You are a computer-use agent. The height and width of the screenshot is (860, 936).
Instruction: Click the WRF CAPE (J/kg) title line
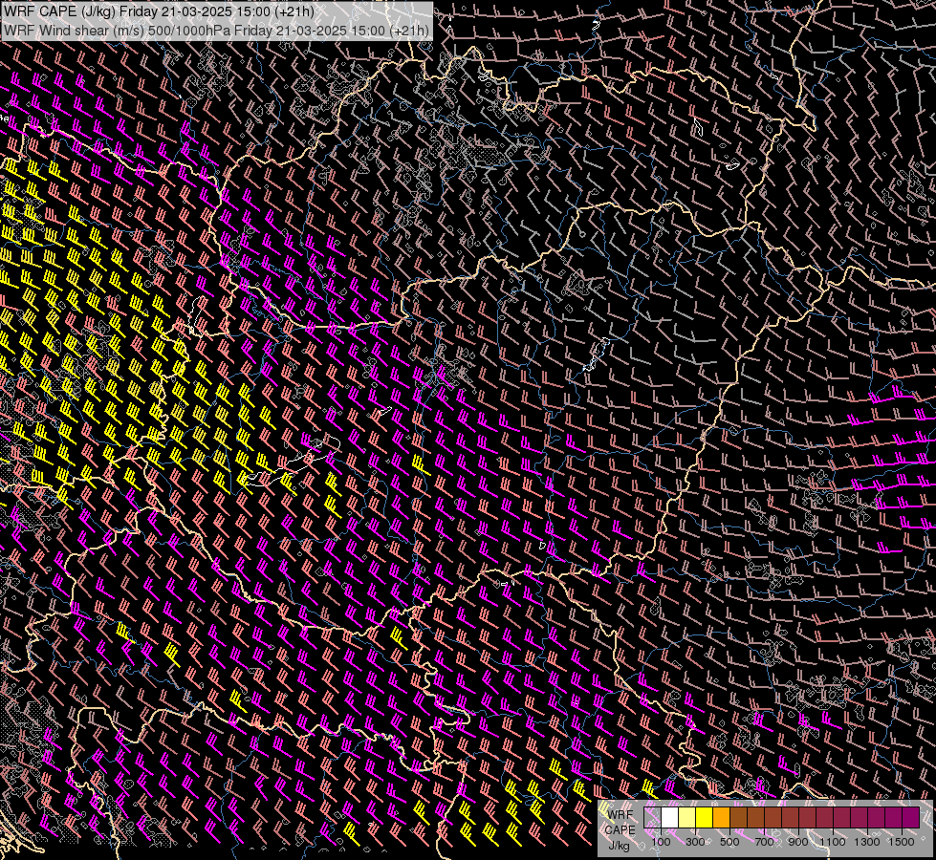point(159,11)
